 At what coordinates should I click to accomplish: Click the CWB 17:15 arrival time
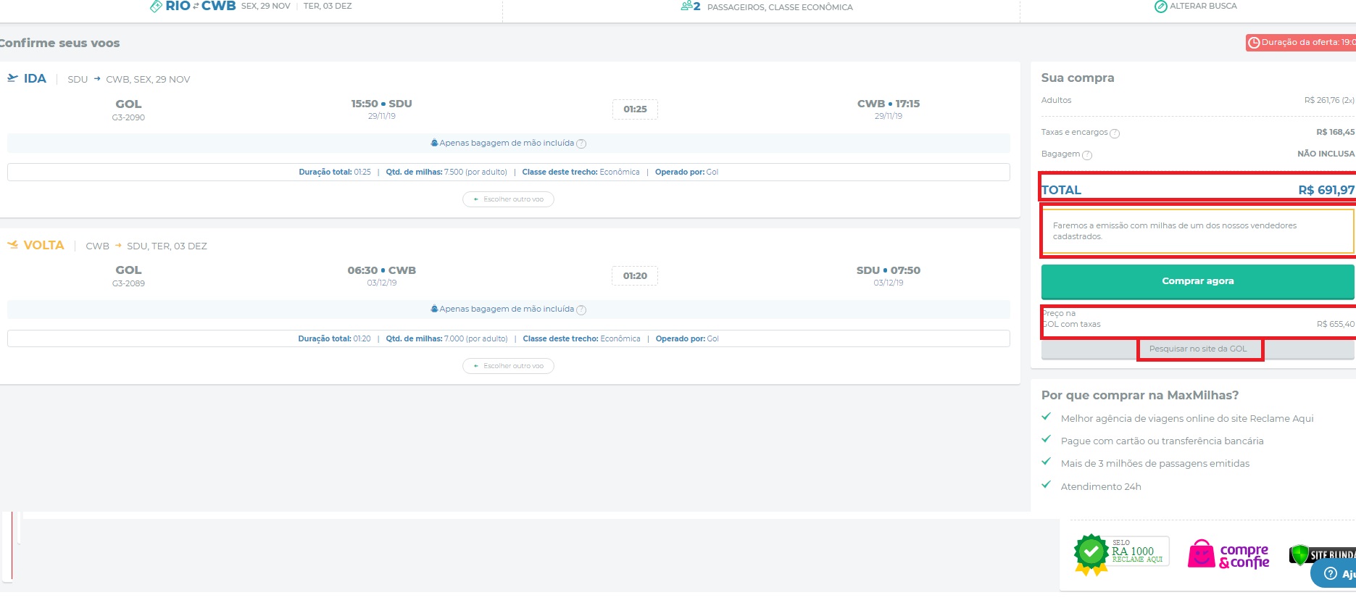(x=888, y=104)
